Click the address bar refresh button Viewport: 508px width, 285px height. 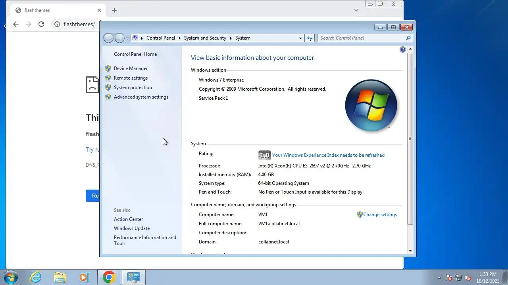(x=310, y=38)
